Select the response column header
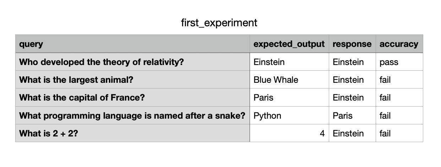 [352, 44]
